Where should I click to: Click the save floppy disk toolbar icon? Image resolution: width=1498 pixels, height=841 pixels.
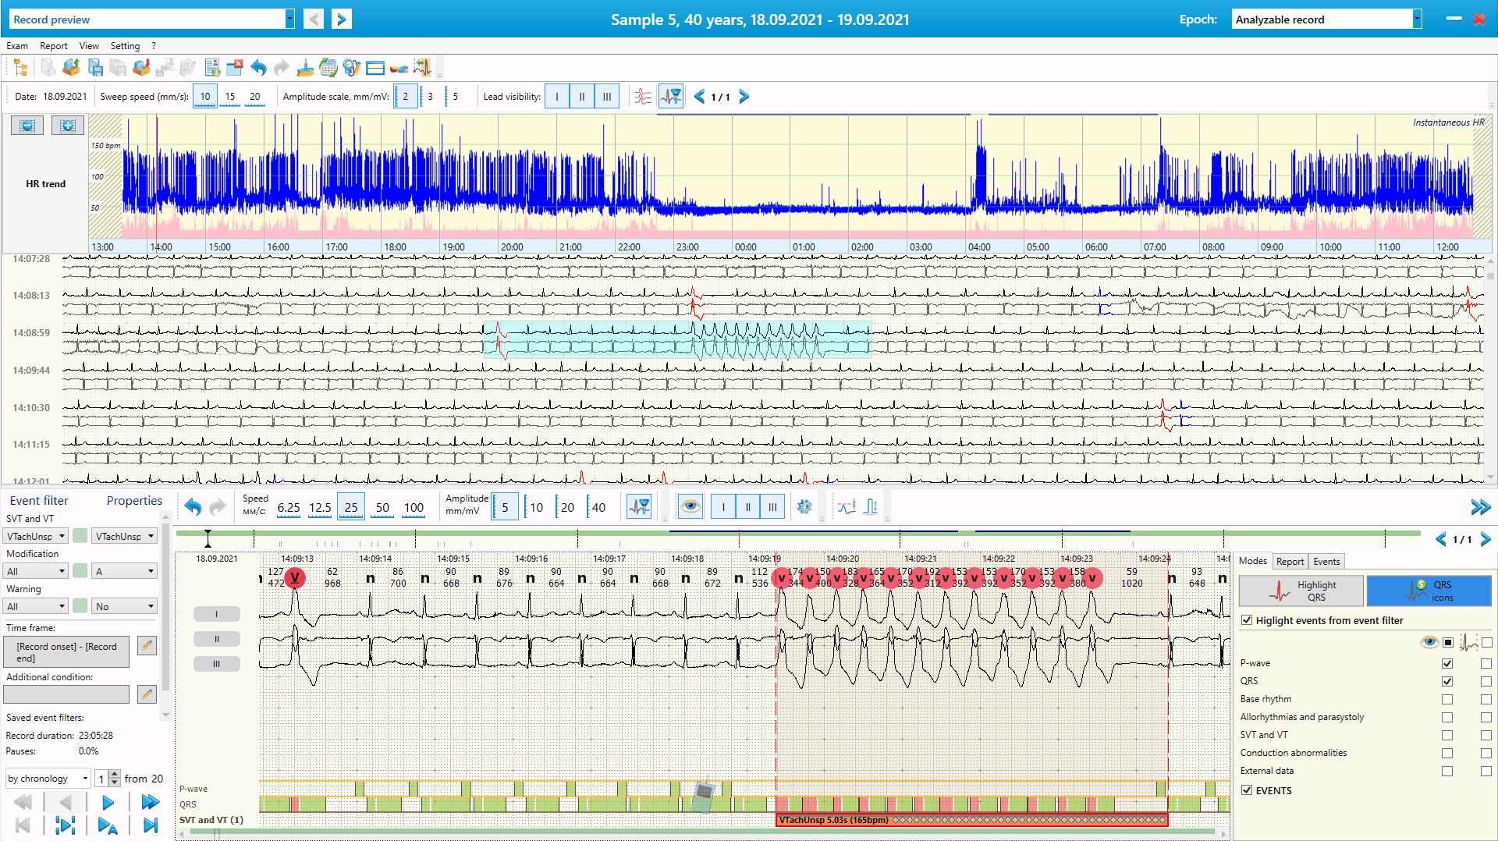coord(95,68)
